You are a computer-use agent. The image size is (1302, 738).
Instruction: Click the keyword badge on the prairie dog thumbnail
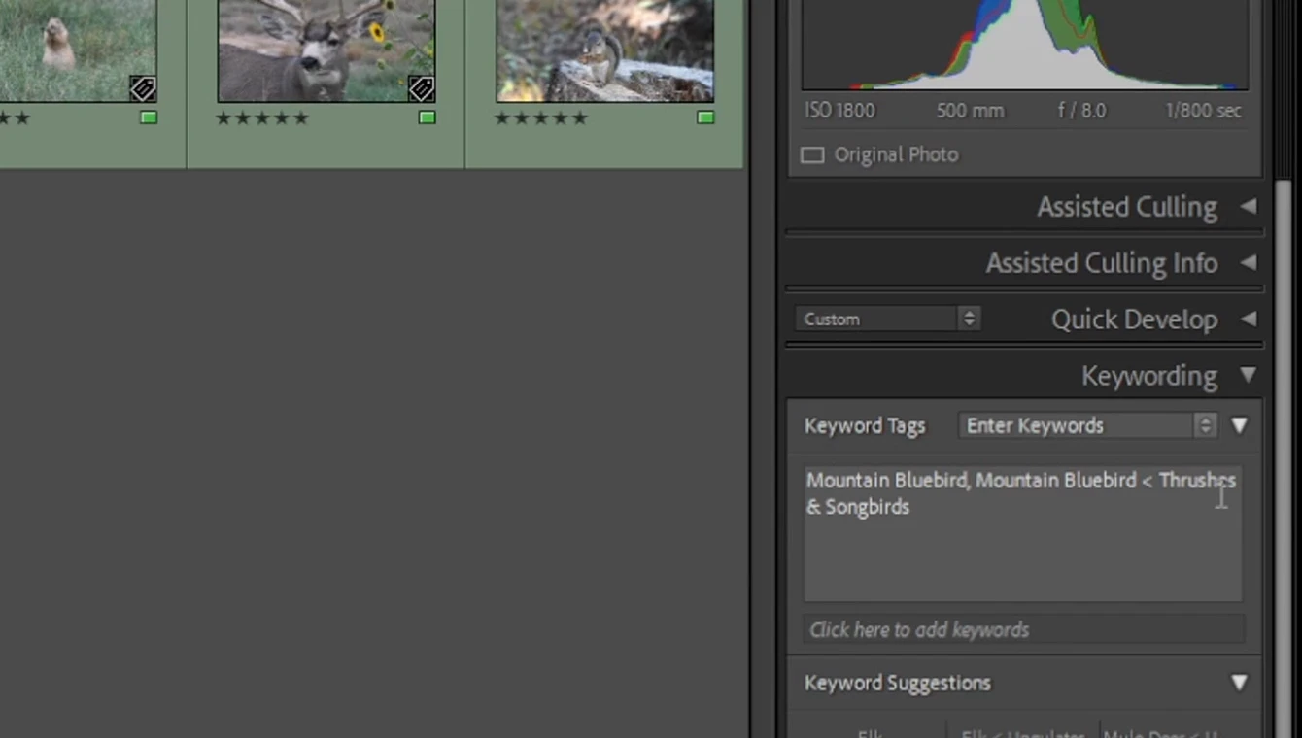point(143,89)
